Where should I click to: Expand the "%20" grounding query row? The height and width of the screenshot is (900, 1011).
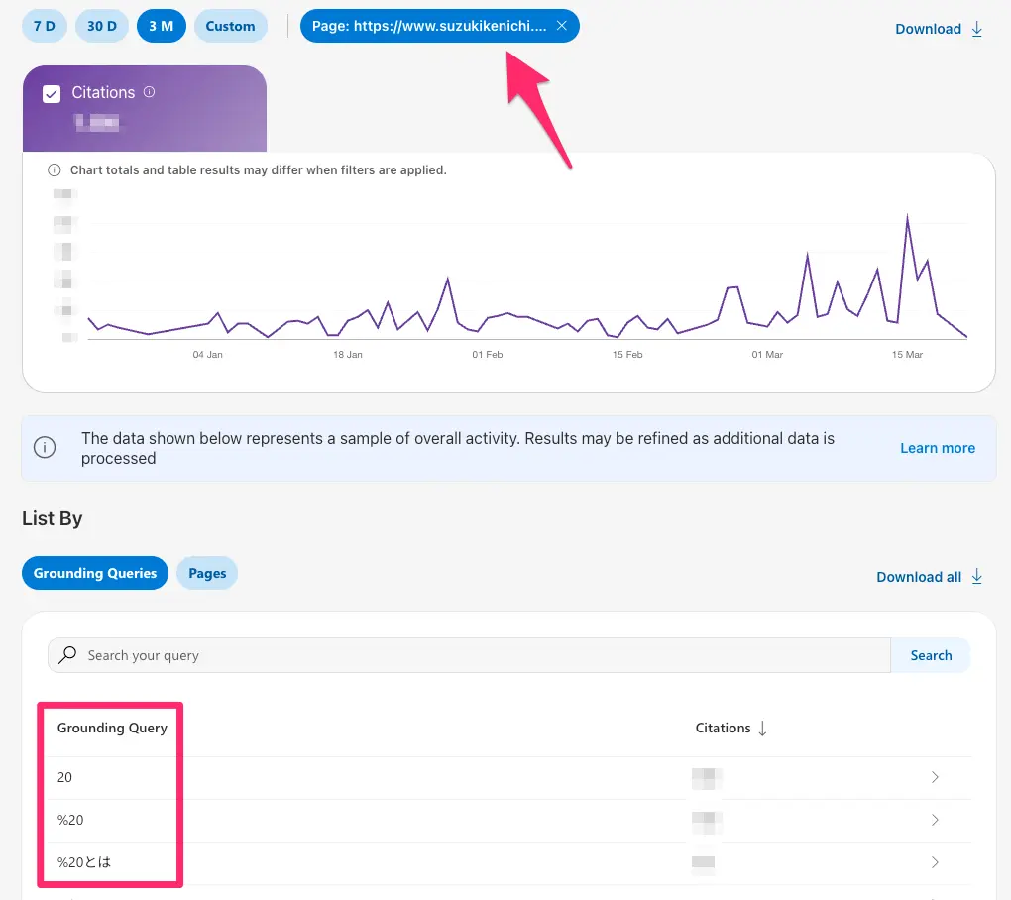click(x=935, y=821)
